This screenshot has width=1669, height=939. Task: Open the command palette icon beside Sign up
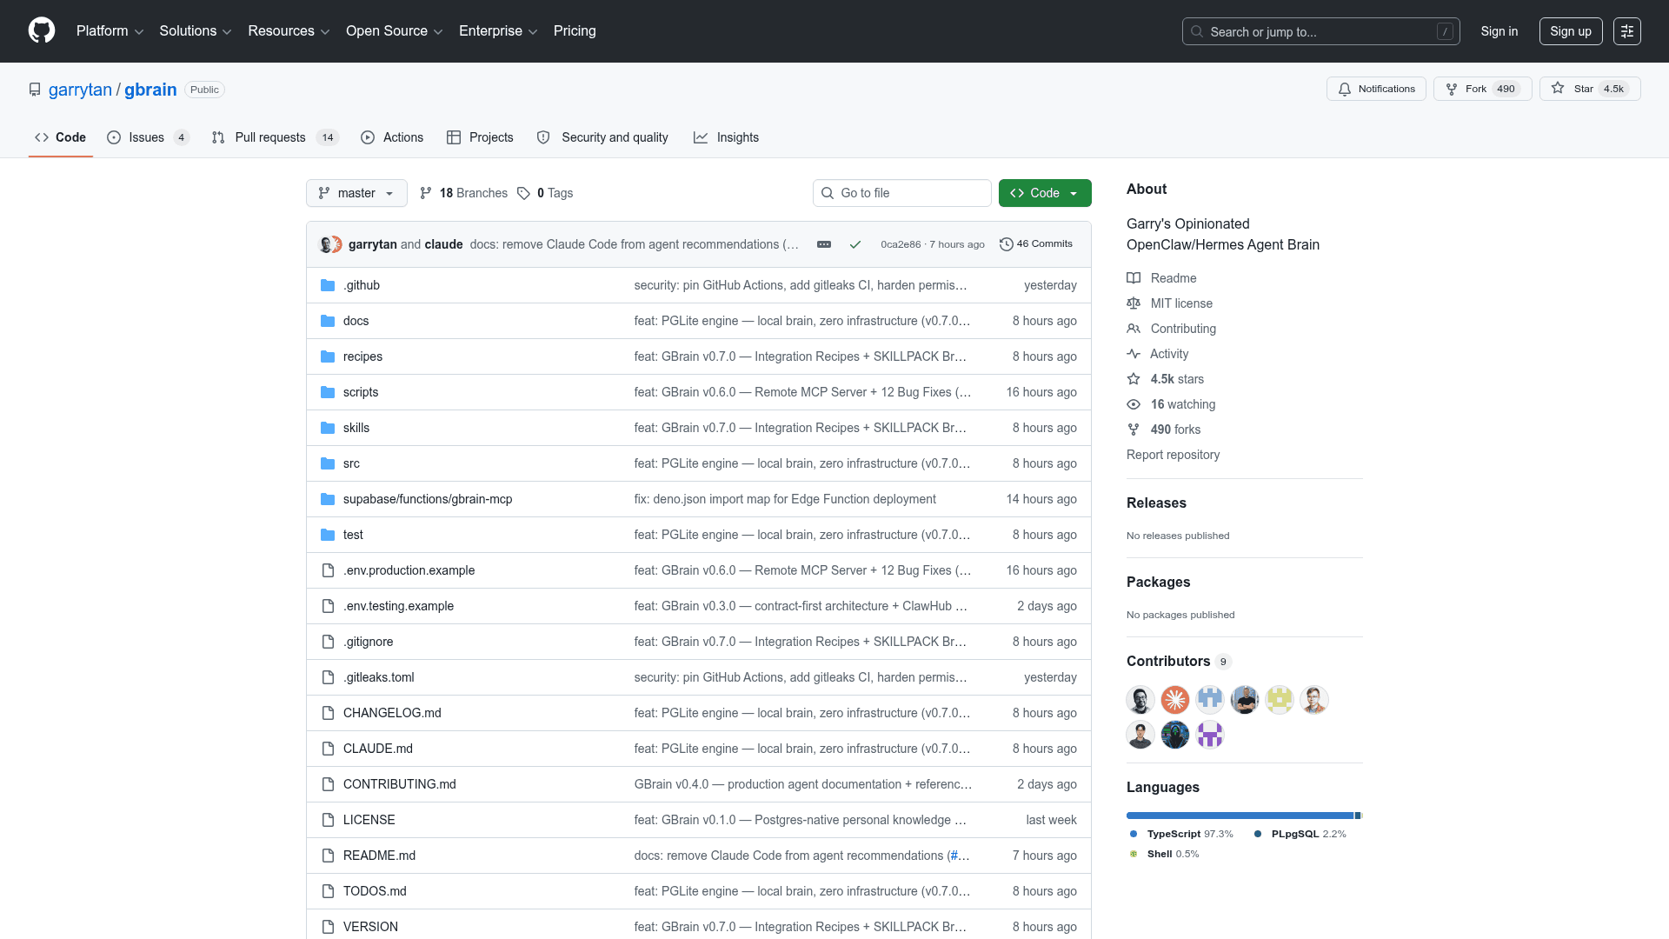pyautogui.click(x=1627, y=30)
